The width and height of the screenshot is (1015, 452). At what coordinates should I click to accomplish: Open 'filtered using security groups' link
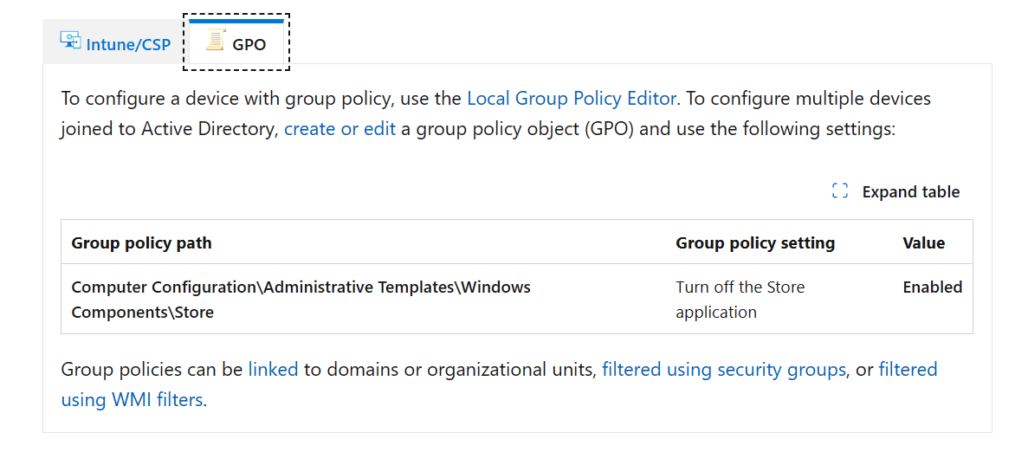(x=724, y=370)
